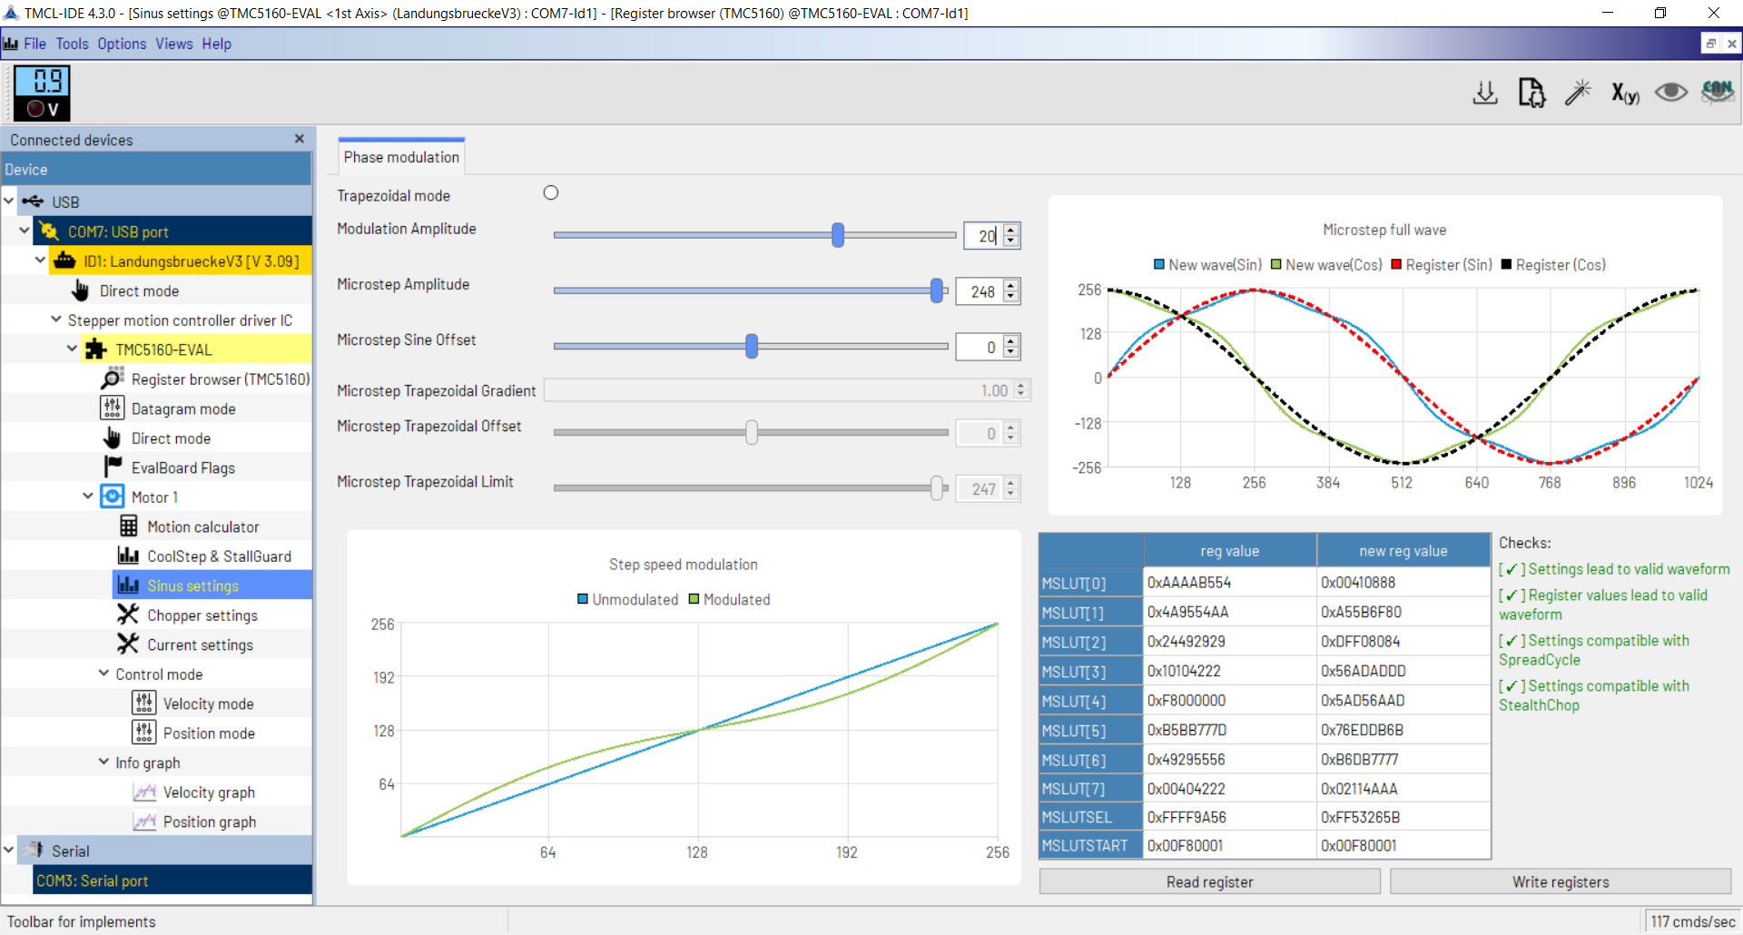This screenshot has height=935, width=1743.
Task: Click the Read register button
Action: tap(1209, 881)
